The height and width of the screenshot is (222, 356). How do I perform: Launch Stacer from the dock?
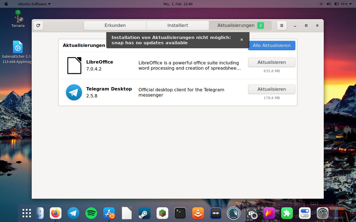[234, 213]
